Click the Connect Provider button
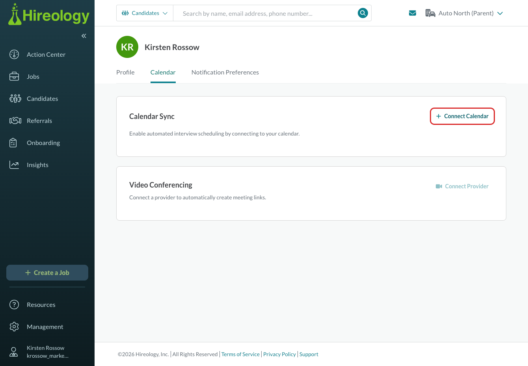 point(462,186)
